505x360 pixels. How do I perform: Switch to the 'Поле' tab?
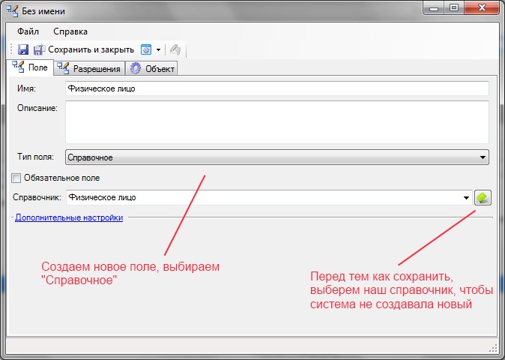[30, 68]
